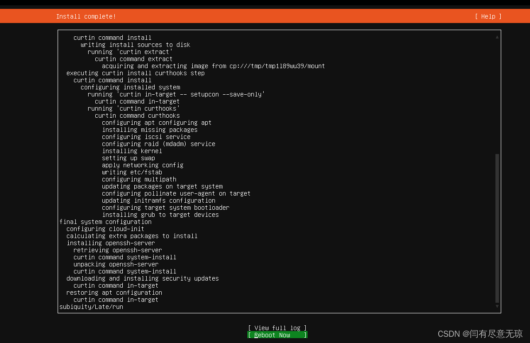
Task: Click 'executing curtin install curthooks step' line
Action: (x=136, y=73)
